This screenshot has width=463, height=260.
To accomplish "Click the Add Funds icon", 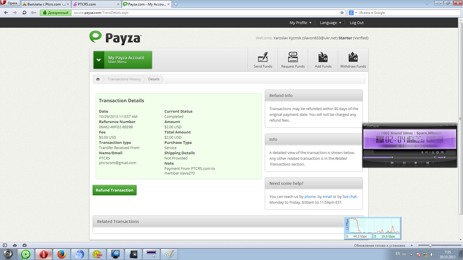I will [x=323, y=57].
